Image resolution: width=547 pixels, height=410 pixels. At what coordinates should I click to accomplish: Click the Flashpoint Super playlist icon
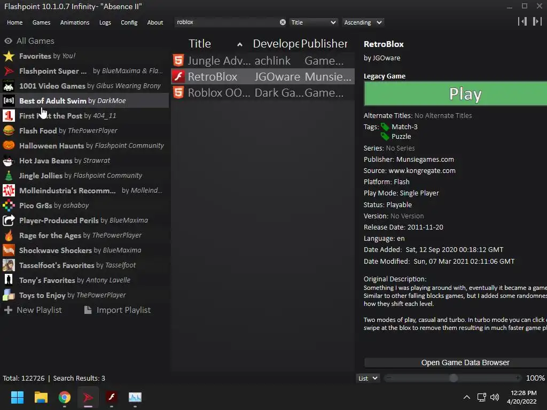[9, 71]
